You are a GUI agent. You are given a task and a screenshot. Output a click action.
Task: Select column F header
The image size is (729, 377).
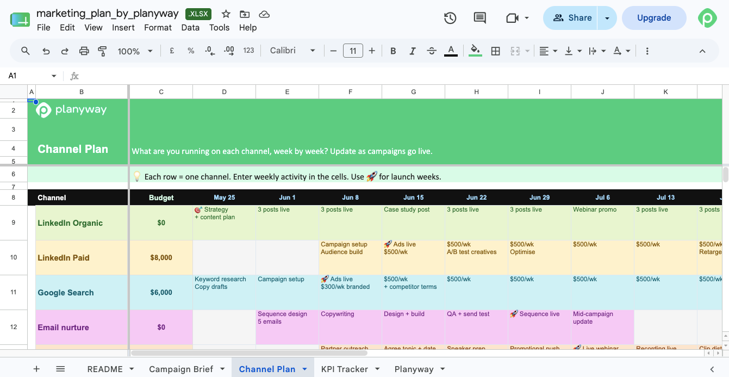point(350,92)
